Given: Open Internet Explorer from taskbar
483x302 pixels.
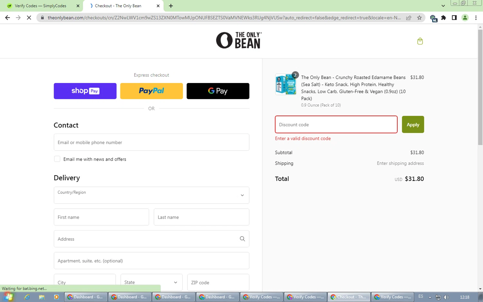Looking at the screenshot, I should point(27,297).
